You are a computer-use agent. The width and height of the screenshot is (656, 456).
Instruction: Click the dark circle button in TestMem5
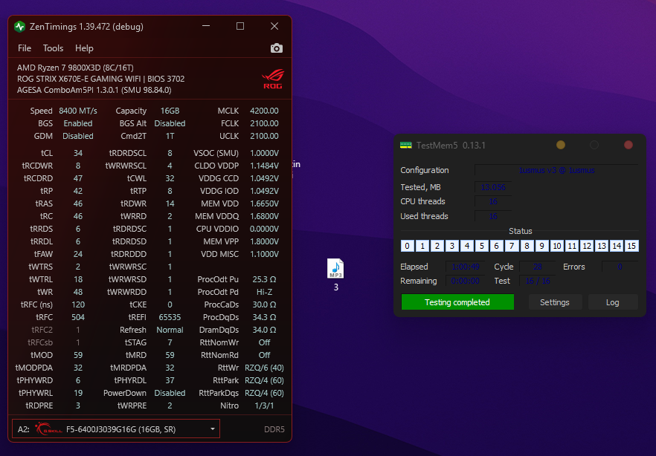[x=594, y=145]
